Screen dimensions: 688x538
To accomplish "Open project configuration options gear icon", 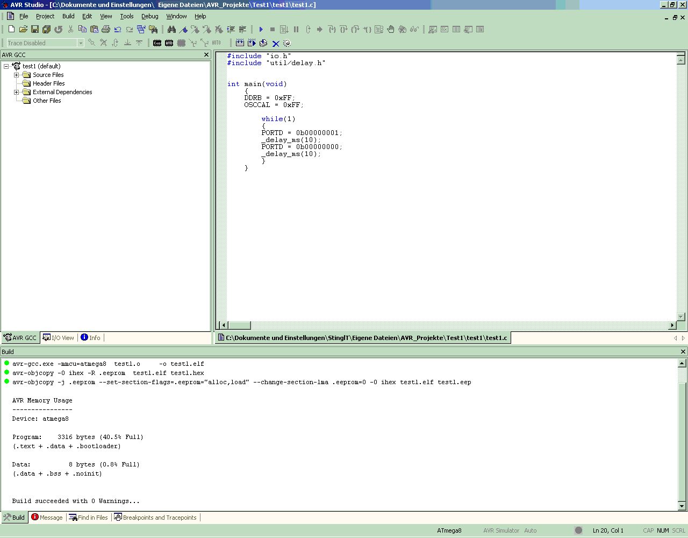I will 287,44.
